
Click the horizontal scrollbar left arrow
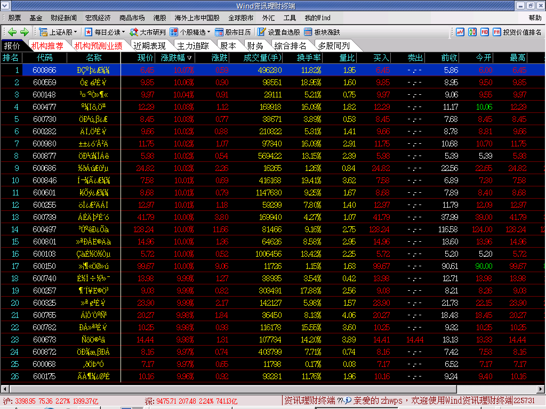coord(5,389)
